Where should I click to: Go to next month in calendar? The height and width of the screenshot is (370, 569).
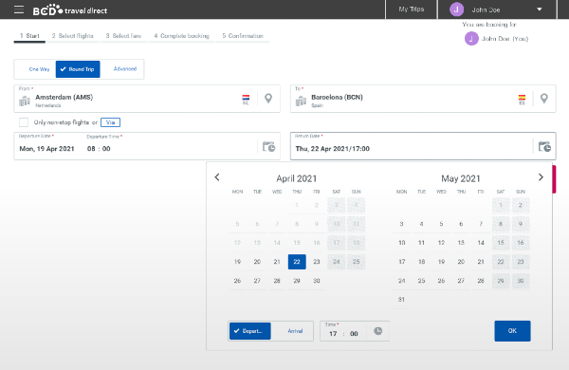point(541,177)
